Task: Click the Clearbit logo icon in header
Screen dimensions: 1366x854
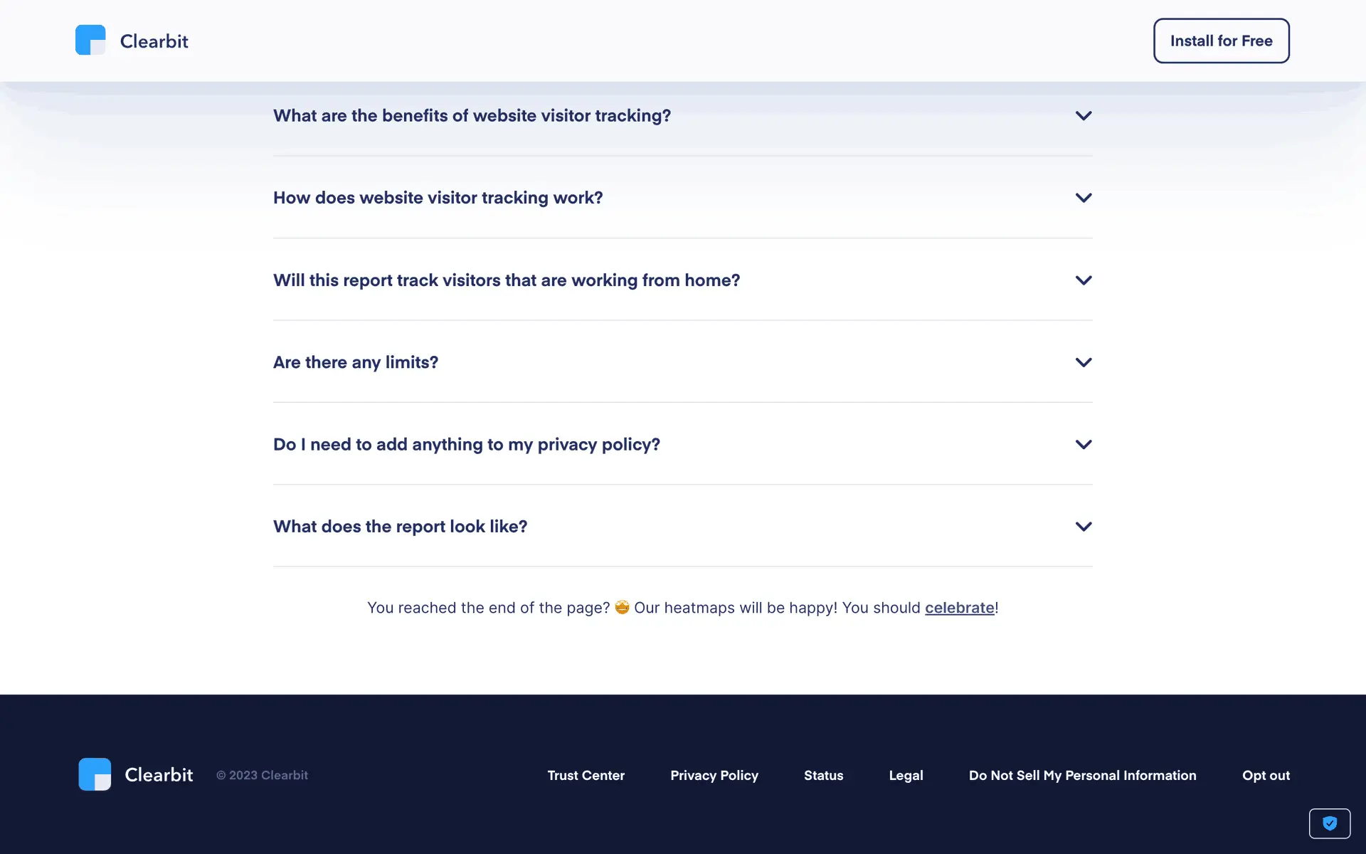Action: [90, 41]
